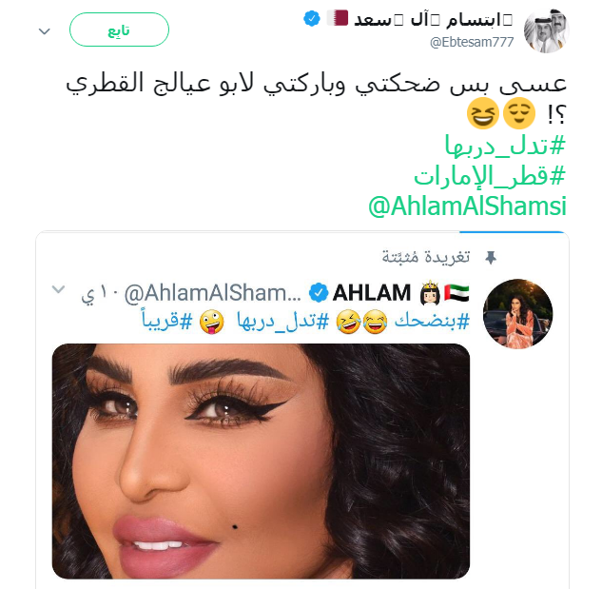Click the blue verified badge of Ebtesam
This screenshot has height=589, width=602.
pos(312,18)
